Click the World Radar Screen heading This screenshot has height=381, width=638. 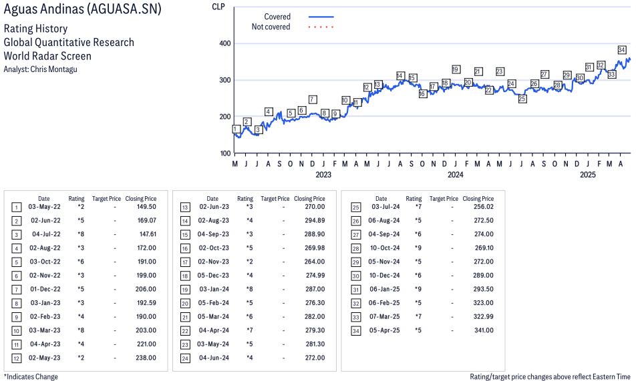47,55
